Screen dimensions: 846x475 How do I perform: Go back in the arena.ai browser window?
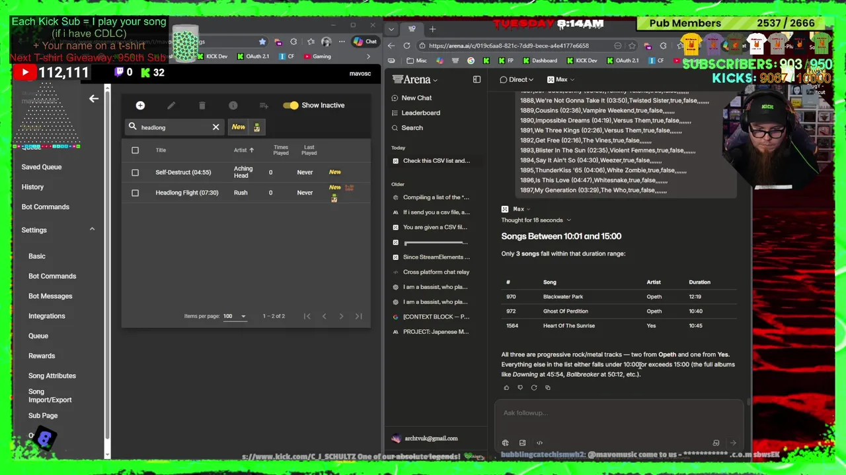391,46
